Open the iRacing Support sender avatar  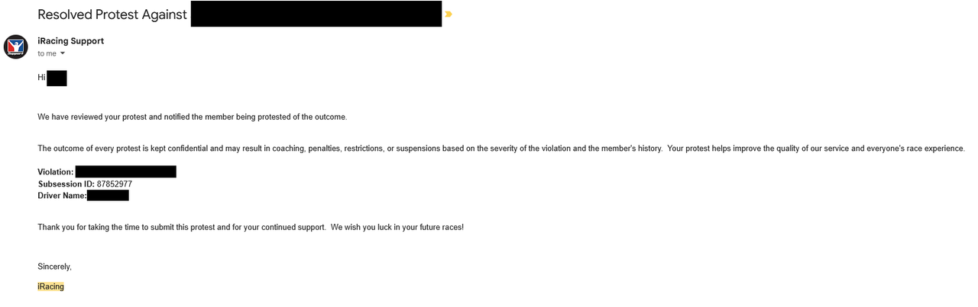coord(16,47)
